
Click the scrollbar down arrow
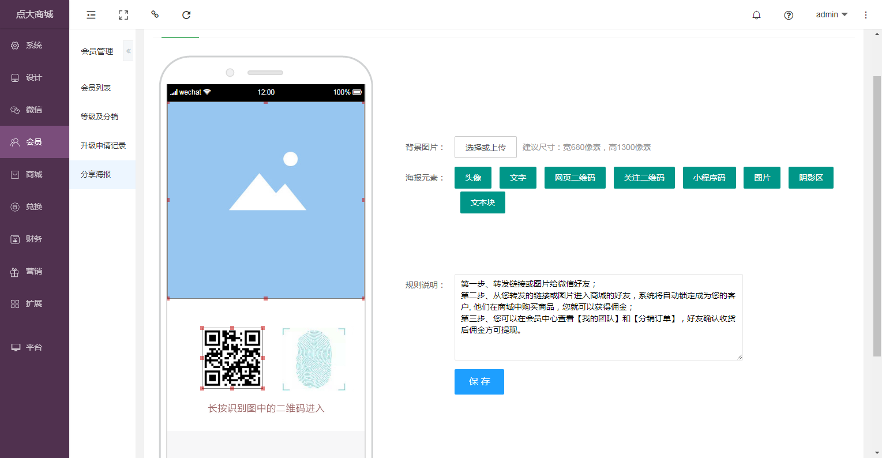tap(877, 453)
